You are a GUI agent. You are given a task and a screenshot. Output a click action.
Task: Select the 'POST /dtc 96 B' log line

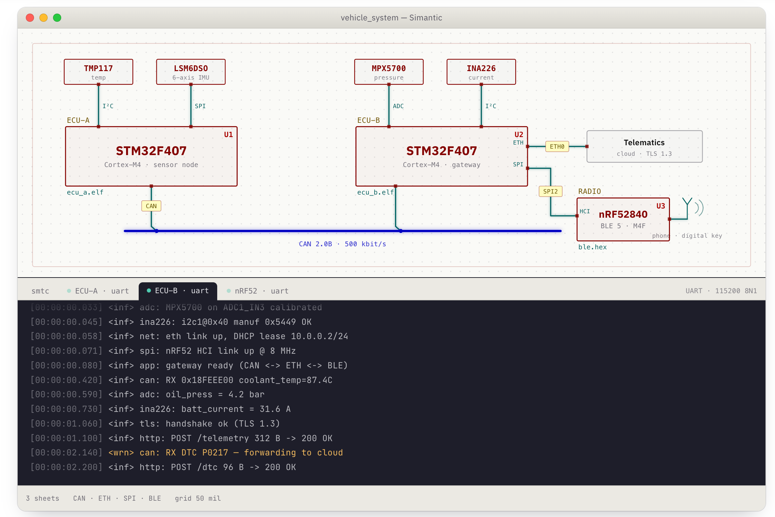tap(163, 467)
